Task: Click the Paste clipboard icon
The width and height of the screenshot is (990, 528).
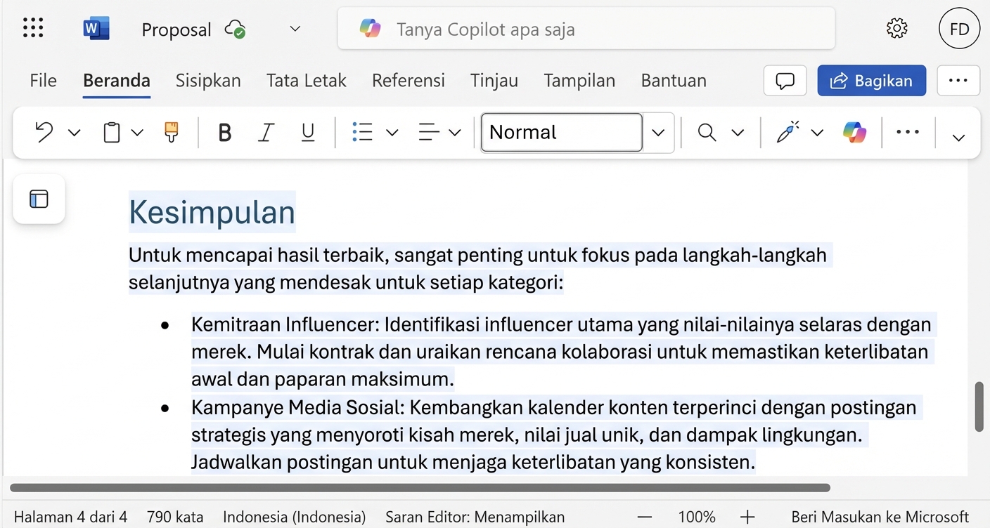Action: (x=111, y=132)
